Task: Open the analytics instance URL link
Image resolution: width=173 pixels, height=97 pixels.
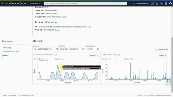Action: click(62, 27)
